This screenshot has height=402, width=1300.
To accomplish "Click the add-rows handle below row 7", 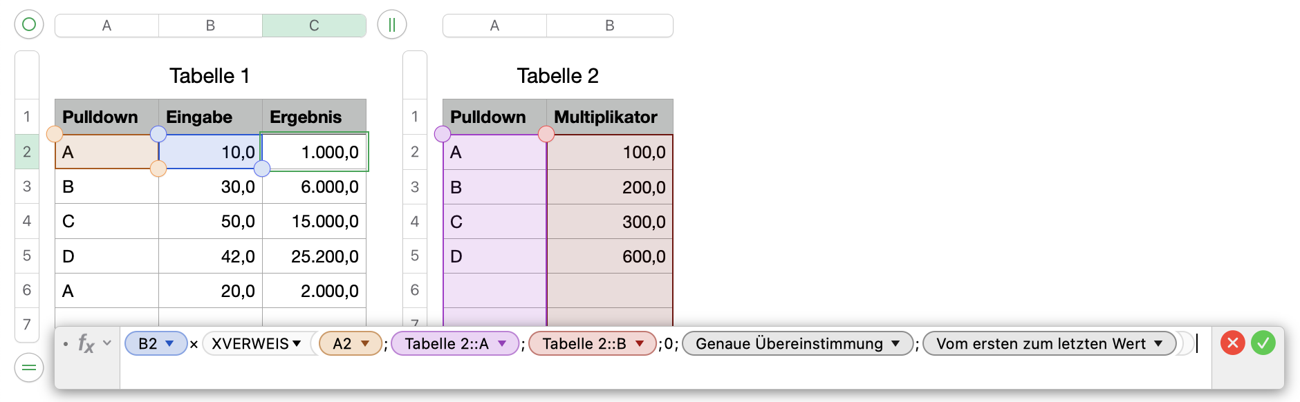I will pos(29,367).
